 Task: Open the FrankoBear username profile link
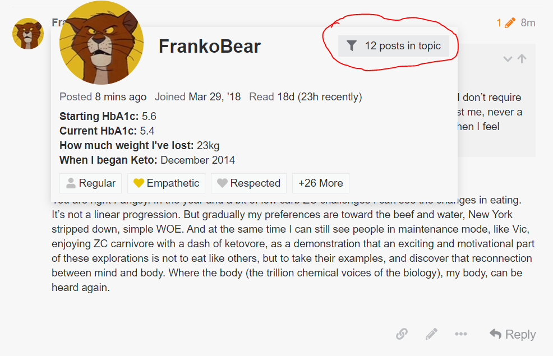pyautogui.click(x=210, y=46)
